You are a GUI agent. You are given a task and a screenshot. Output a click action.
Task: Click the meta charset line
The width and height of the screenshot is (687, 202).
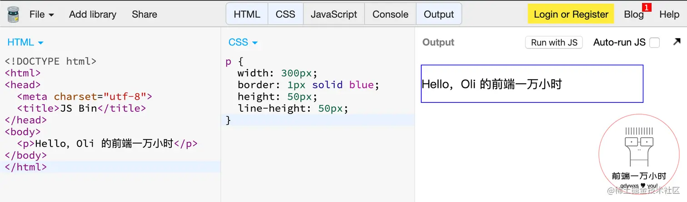[x=85, y=96]
